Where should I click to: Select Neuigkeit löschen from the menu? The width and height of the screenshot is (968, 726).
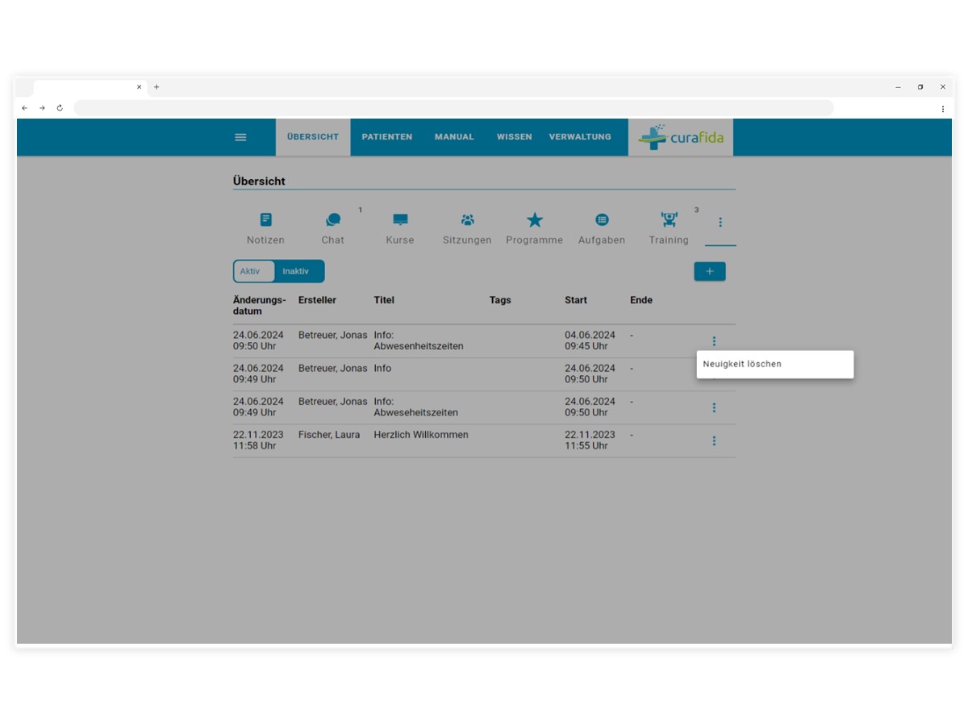(775, 364)
